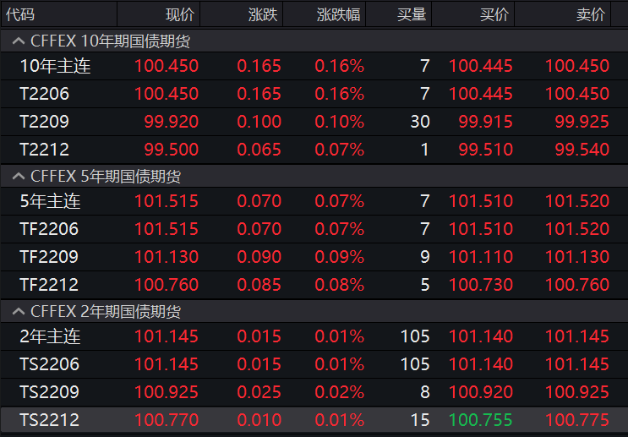Collapse the CFFEX 10年期国债期货 group
The image size is (628, 437).
pyautogui.click(x=17, y=41)
